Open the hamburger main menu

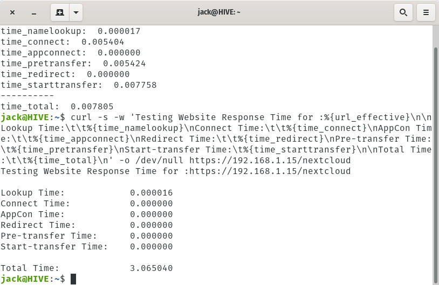[x=426, y=12]
